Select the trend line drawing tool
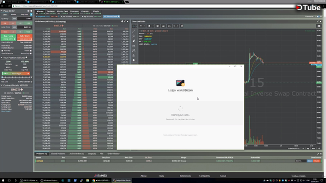Image resolution: width=326 pixels, height=183 pixels. pos(134,32)
